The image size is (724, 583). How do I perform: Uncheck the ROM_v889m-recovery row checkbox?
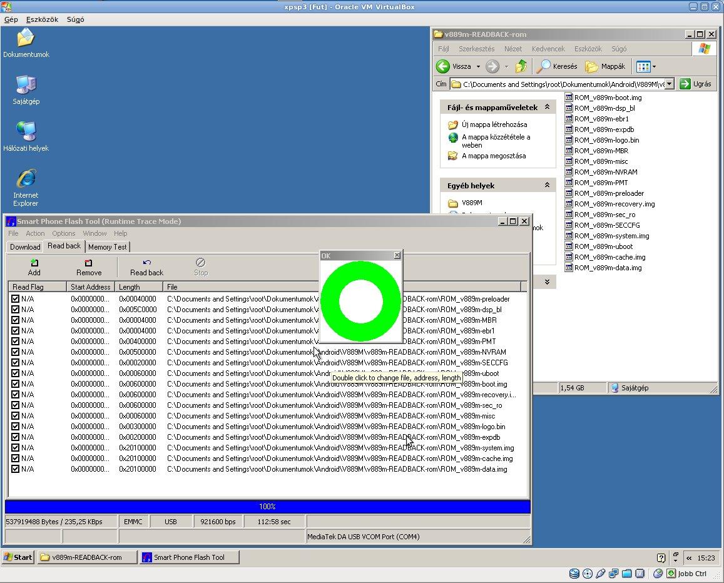15,394
